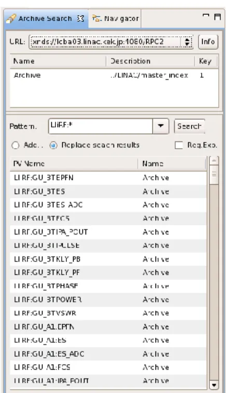
Task: Close the Archive Search tab
Action: [x=80, y=19]
